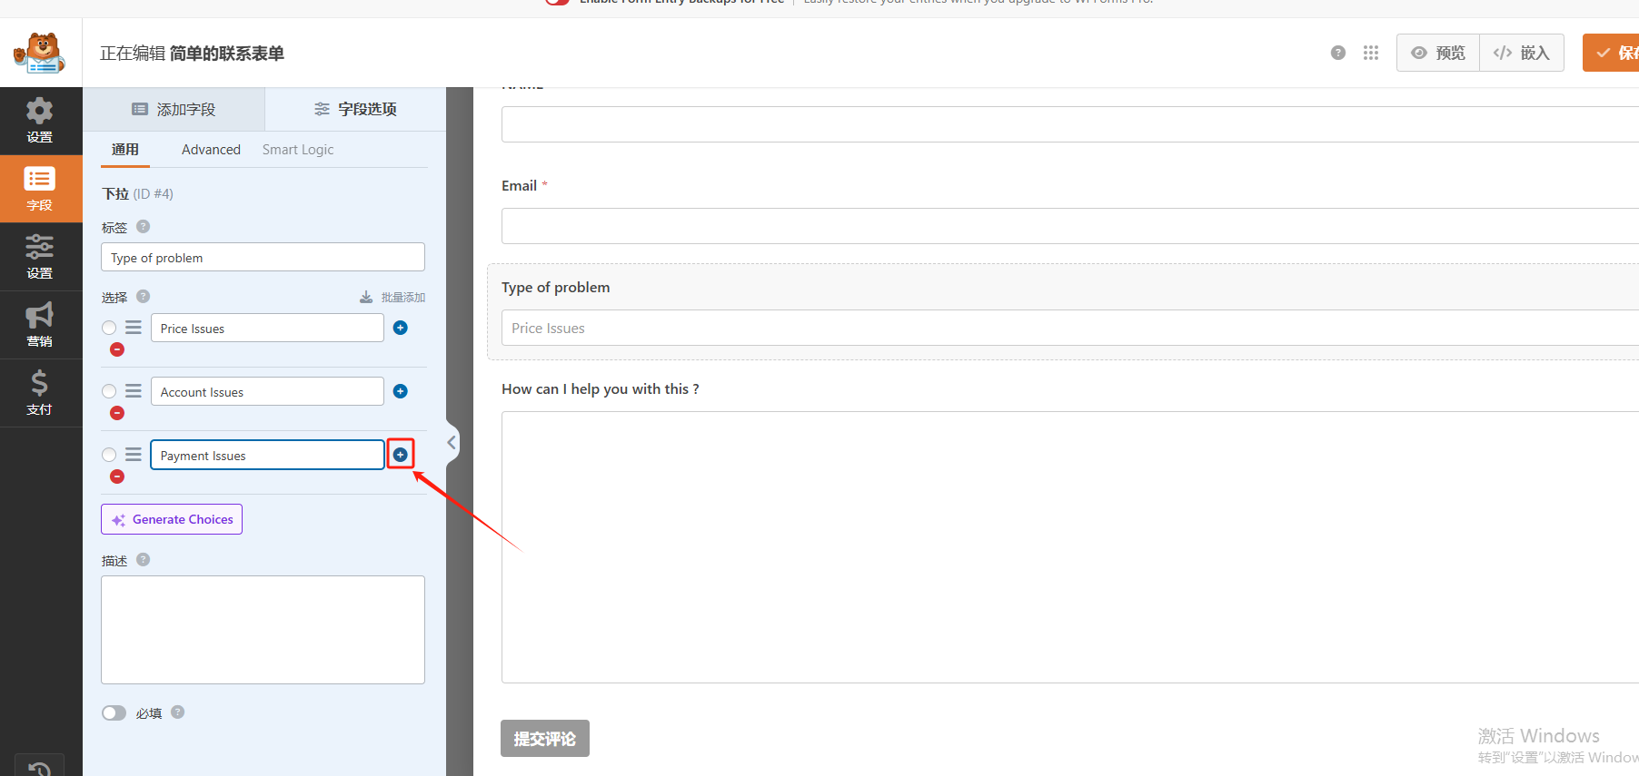This screenshot has width=1639, height=776.
Task: Click the Generate Choices button
Action: pos(172,519)
